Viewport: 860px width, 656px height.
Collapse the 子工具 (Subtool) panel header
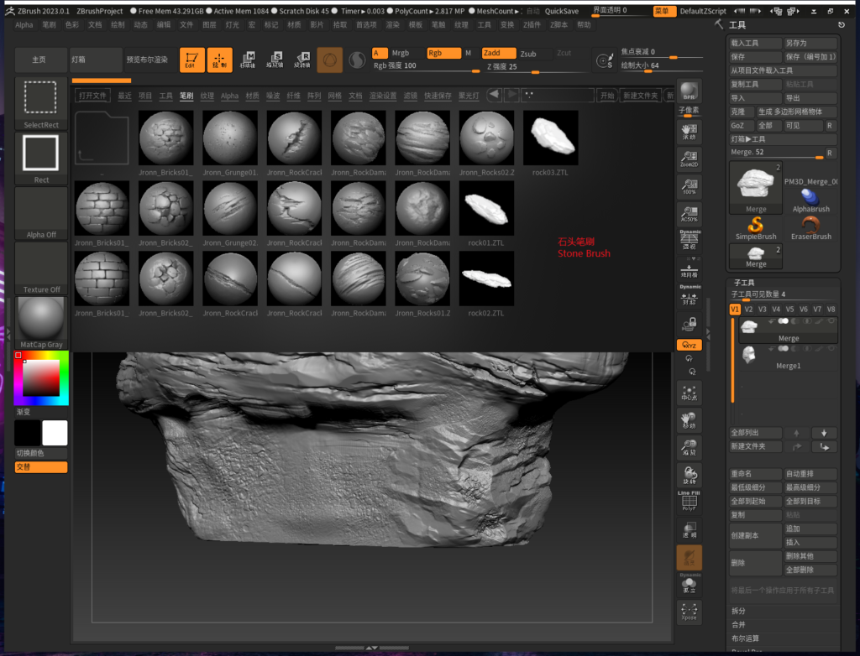tap(744, 284)
